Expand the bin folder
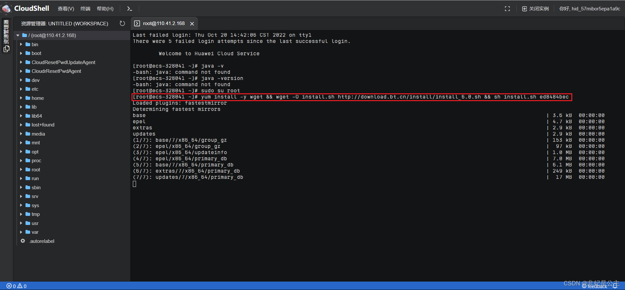This screenshot has height=290, width=625. (21, 44)
